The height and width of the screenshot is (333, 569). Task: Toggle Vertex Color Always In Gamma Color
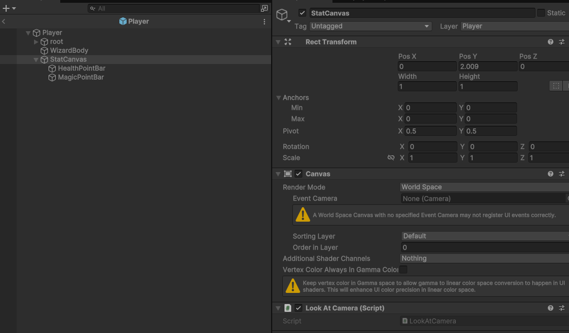coord(403,270)
